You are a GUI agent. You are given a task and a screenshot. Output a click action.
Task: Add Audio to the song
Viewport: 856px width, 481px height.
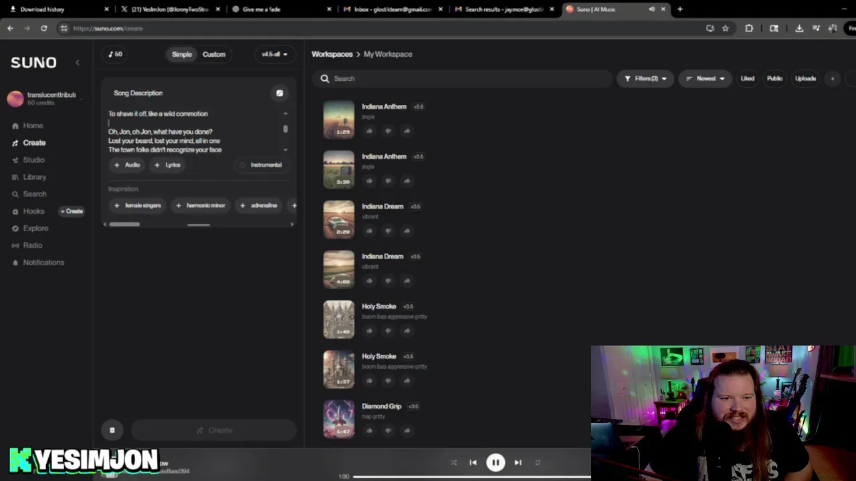[127, 165]
